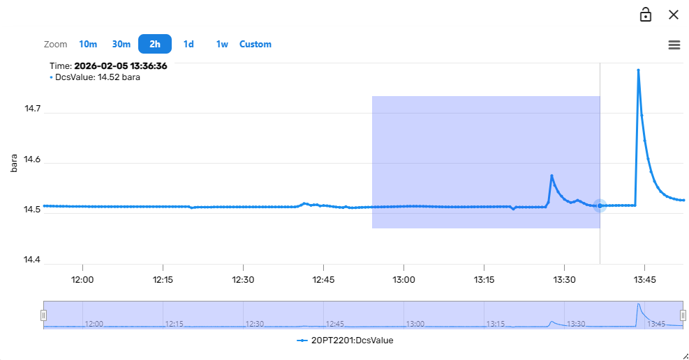Click the legend line marker icon

tap(302, 341)
